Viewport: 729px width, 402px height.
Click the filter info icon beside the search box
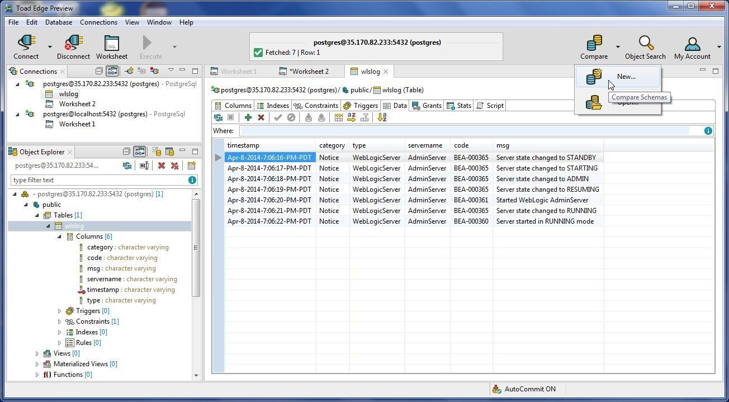pos(192,180)
